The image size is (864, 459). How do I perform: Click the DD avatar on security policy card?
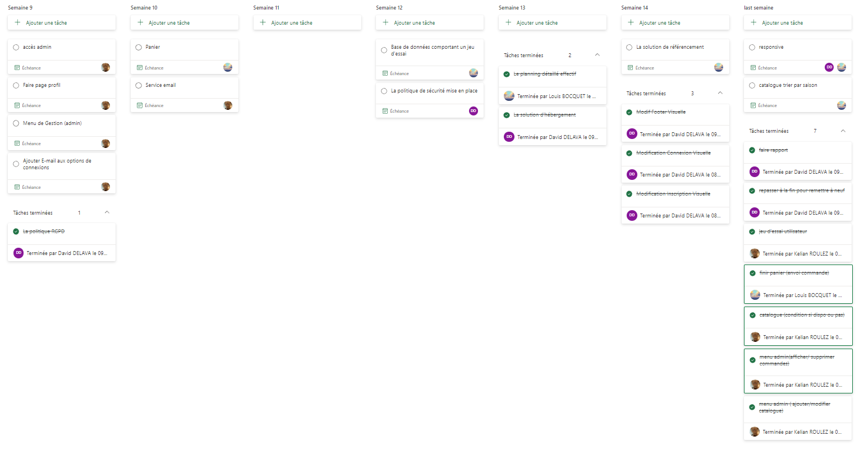[x=474, y=111]
